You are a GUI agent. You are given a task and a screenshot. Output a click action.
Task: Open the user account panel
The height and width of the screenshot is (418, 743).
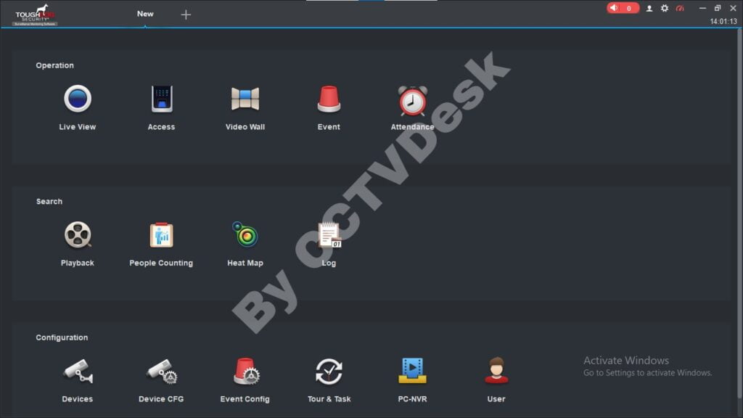(x=648, y=8)
